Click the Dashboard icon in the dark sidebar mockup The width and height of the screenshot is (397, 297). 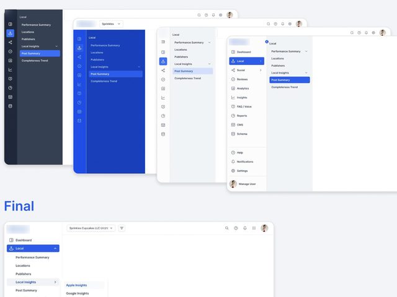click(x=10, y=24)
